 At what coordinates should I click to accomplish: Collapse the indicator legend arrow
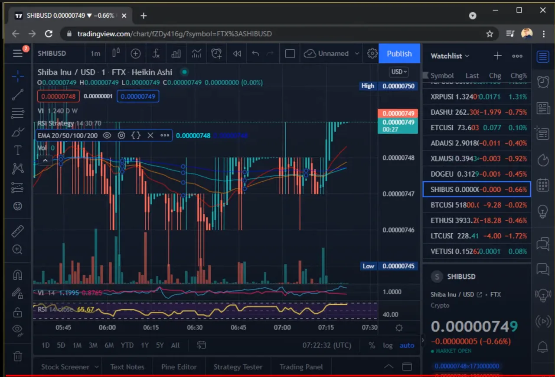(45, 161)
